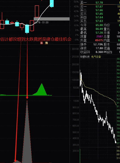The image size is (120, 163).
Task: Click the 量比 label
Action: coord(107,29)
